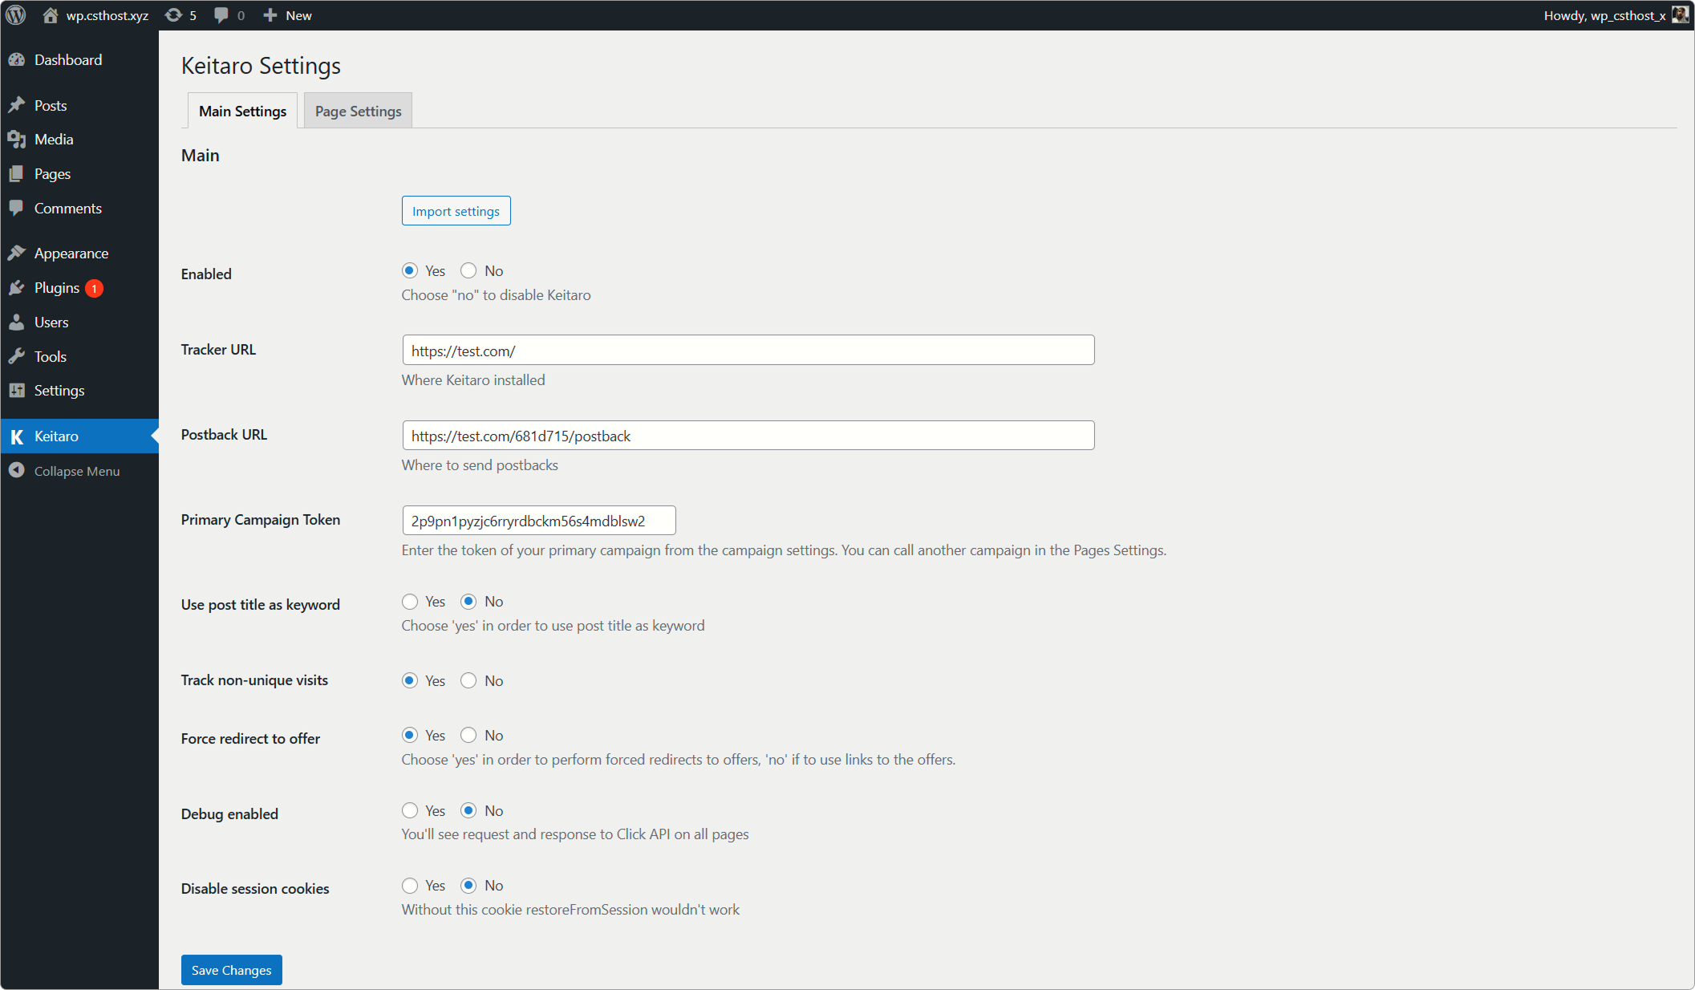Focus the Primary Campaign Token field
This screenshot has width=1695, height=990.
tap(538, 521)
